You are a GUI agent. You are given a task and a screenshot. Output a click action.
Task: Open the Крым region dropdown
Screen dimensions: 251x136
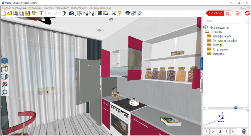(x=245, y=8)
